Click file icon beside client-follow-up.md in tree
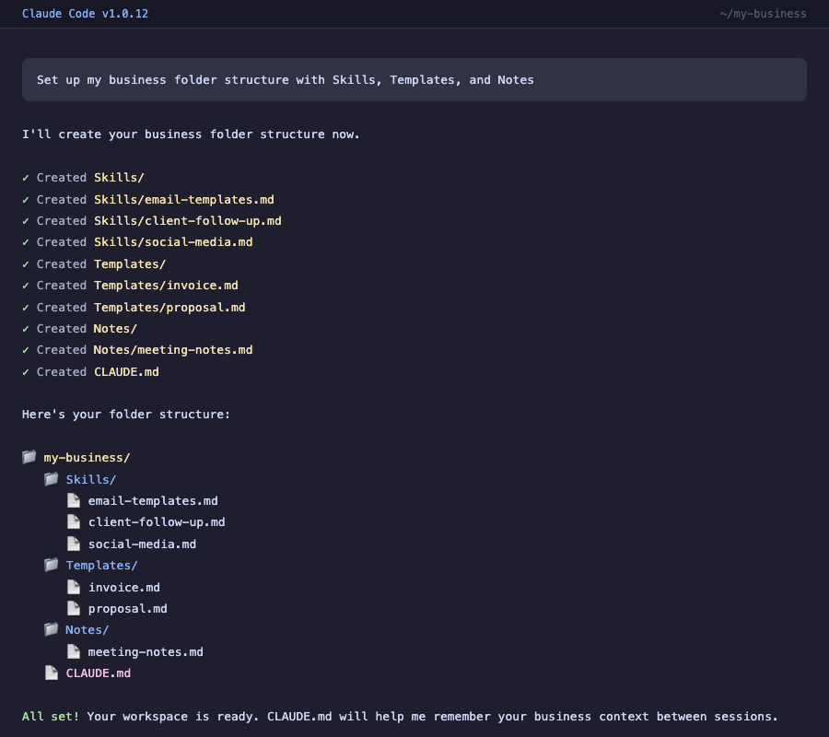 coord(74,521)
